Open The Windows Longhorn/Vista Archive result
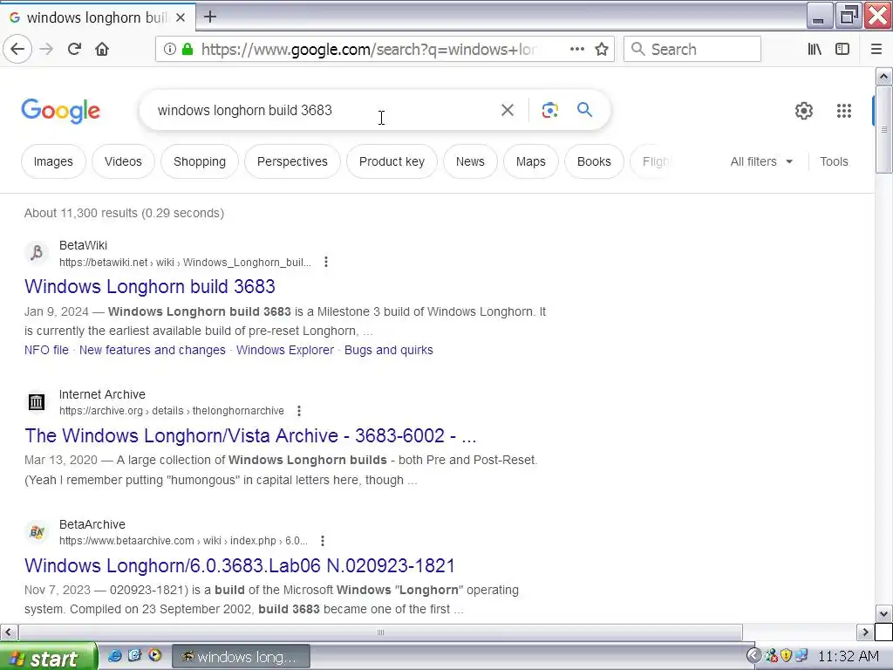The width and height of the screenshot is (893, 670). tap(250, 435)
